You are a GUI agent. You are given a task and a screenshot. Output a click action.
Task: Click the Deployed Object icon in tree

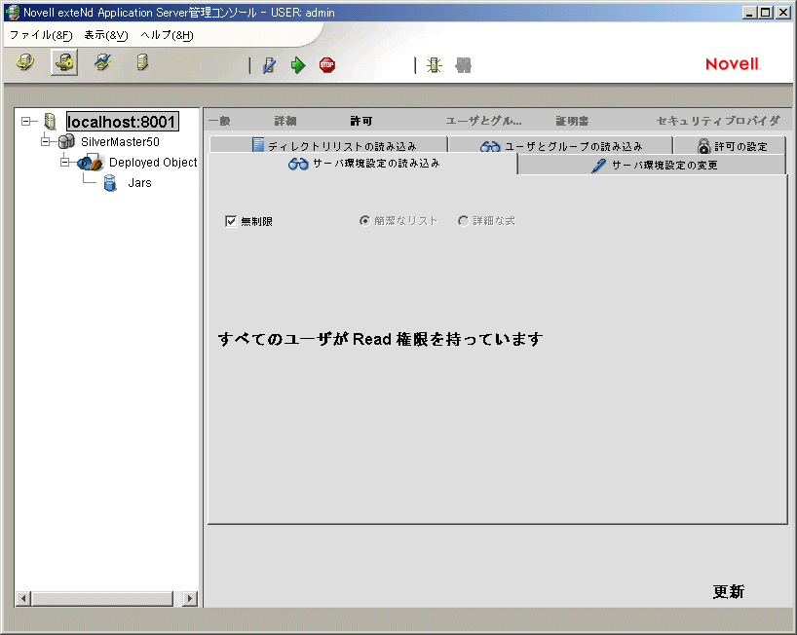tap(91, 162)
